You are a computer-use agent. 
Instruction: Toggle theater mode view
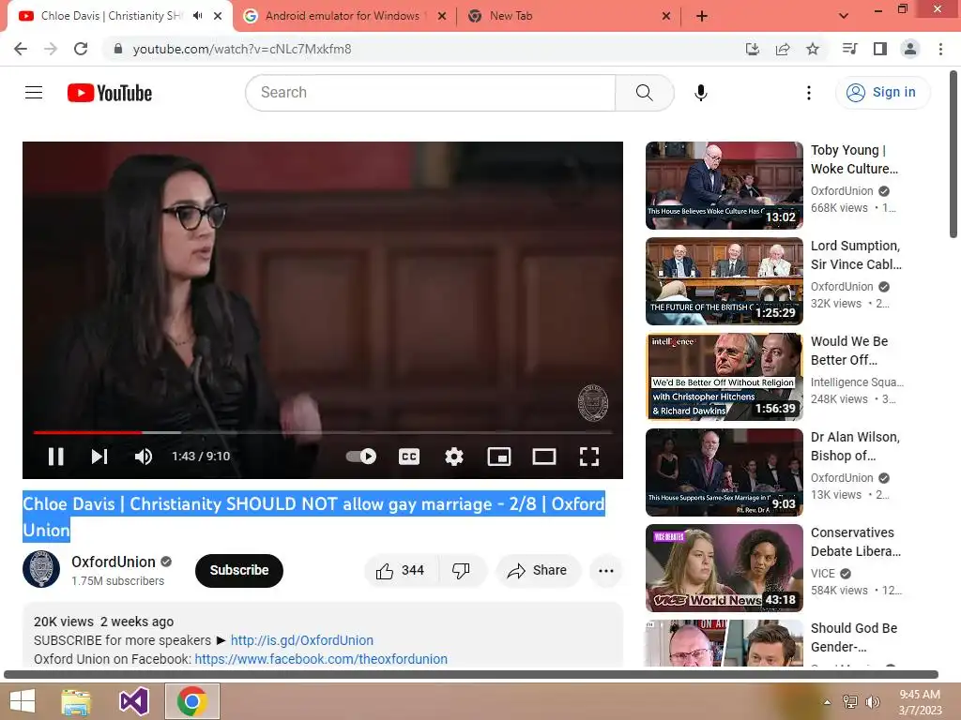coord(544,457)
